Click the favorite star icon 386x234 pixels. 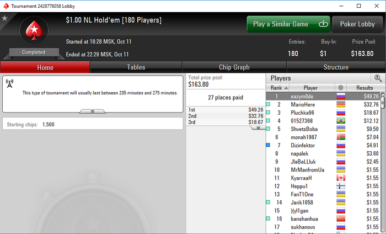click(x=4, y=18)
